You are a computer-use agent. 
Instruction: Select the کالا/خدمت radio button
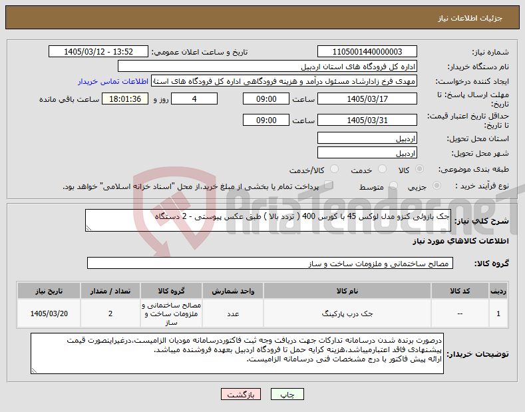(334, 169)
